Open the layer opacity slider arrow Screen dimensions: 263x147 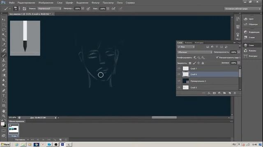pos(239,52)
